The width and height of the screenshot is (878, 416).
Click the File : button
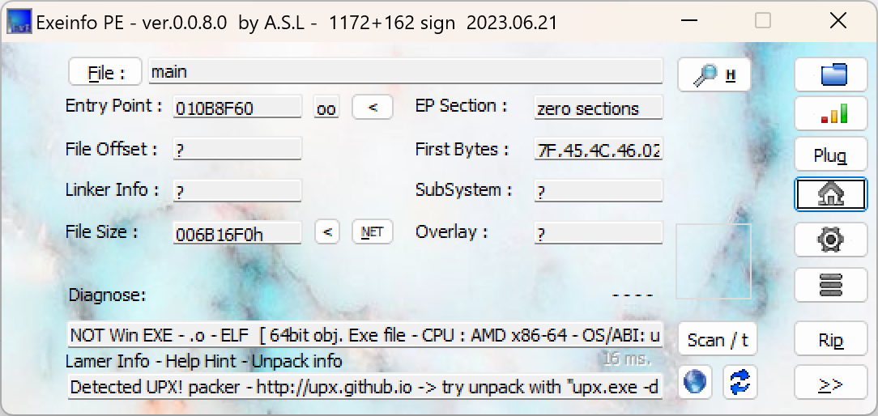click(x=105, y=72)
